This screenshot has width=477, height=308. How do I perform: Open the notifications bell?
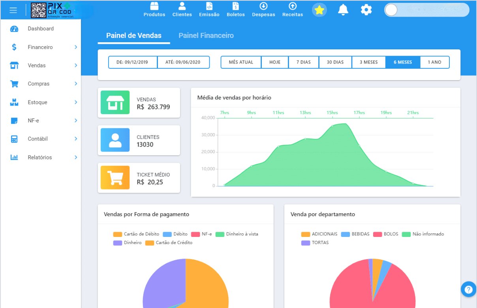[x=343, y=10]
